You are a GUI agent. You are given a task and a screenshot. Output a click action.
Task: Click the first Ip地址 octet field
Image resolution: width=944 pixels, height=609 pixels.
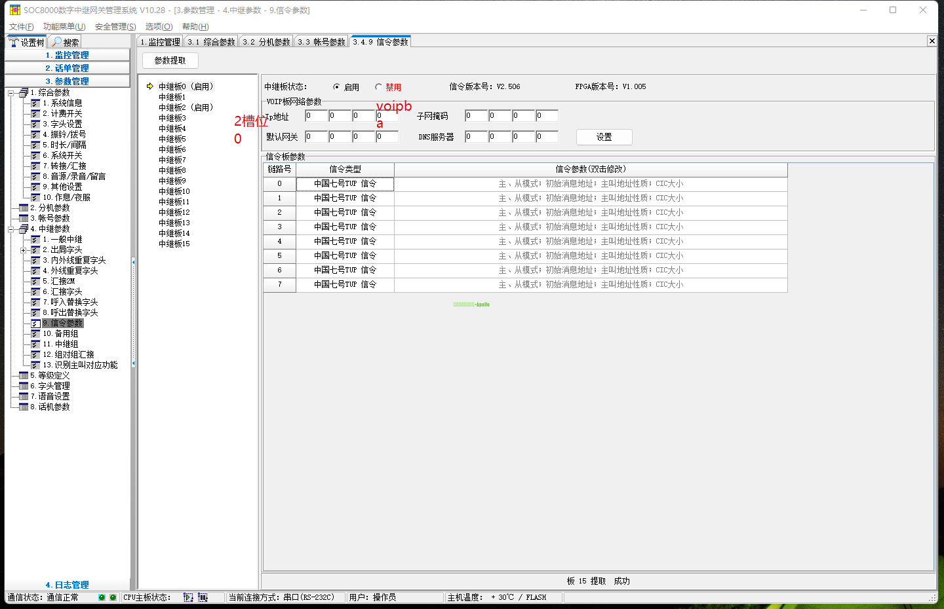click(x=316, y=116)
